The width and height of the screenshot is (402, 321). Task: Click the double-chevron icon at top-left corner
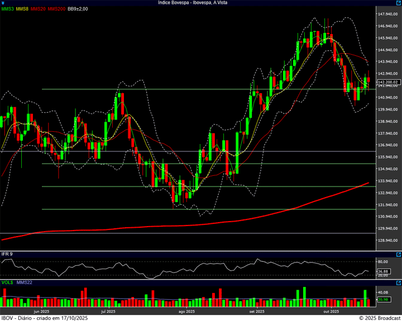tap(3, 3)
